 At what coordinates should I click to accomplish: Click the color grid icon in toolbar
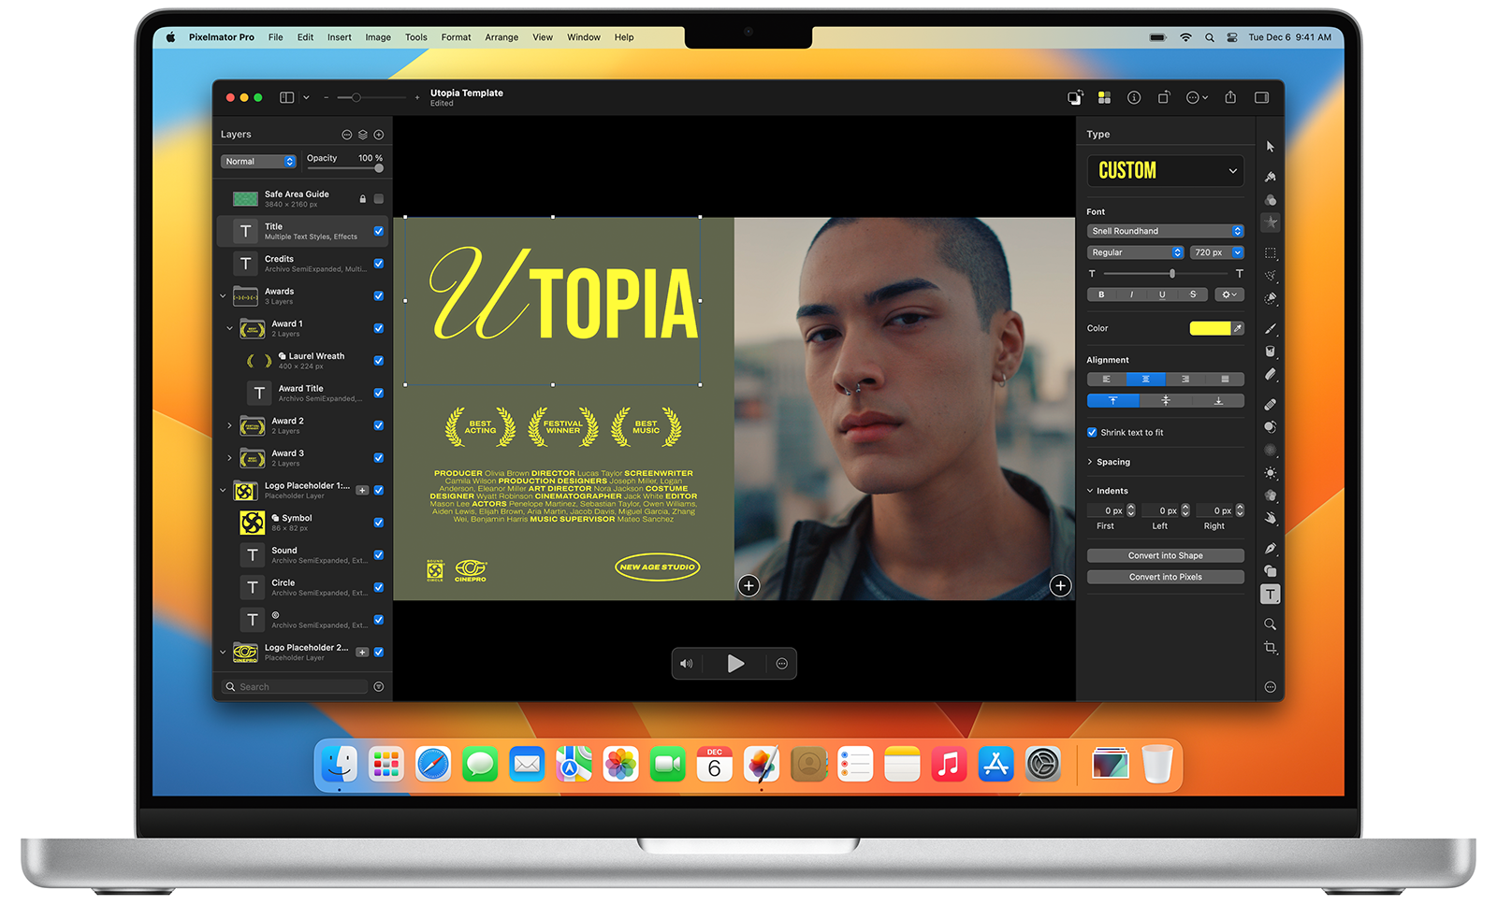pos(1104,97)
